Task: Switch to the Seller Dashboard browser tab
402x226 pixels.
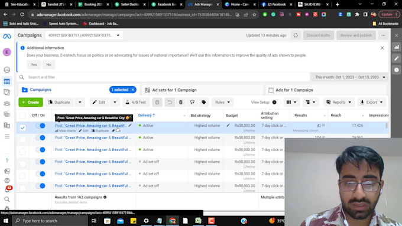Action: tap(129, 4)
